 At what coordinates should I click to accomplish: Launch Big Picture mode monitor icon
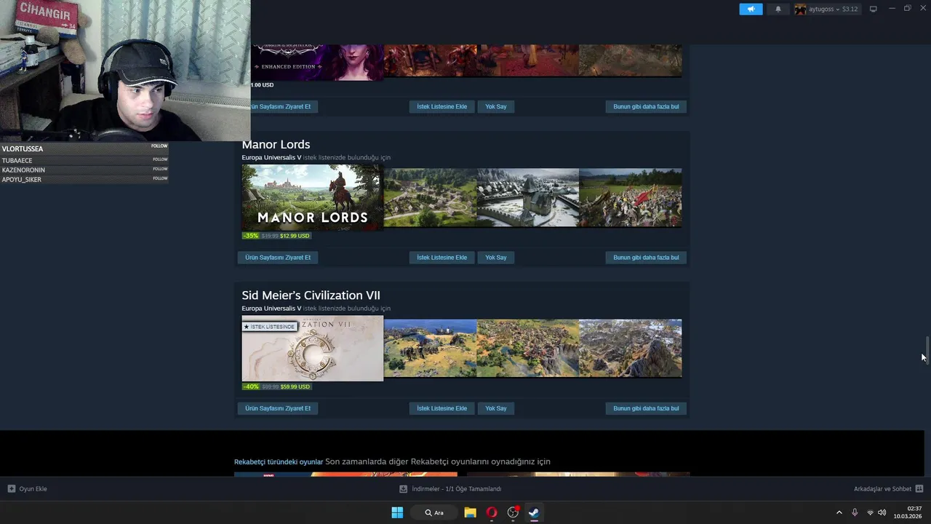point(873,9)
